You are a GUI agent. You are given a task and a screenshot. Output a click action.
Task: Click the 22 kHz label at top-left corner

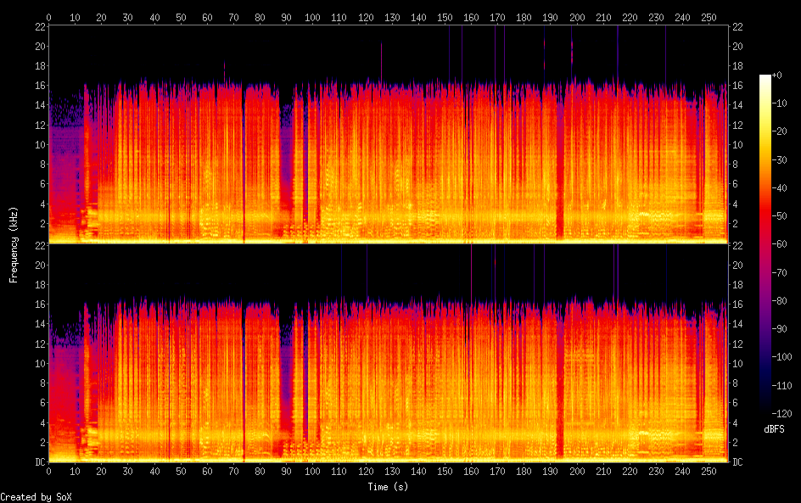[x=38, y=27]
